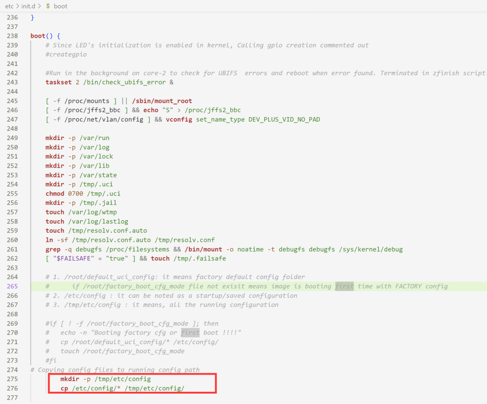This screenshot has height=404, width=487.
Task: Expand the chevron after 'init.d' in the breadcrumb
Action: click(x=39, y=6)
